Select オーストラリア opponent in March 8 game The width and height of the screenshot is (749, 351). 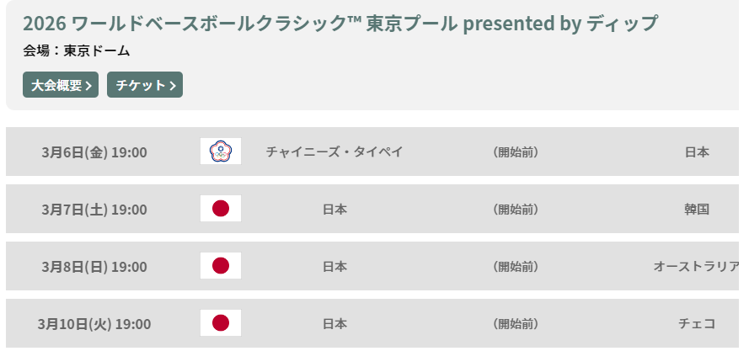click(696, 267)
